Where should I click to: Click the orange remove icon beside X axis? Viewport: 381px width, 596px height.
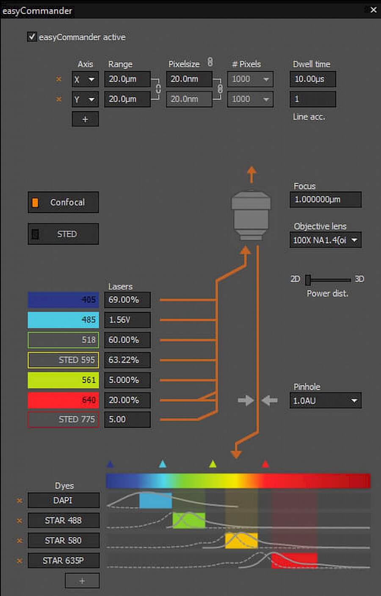coord(59,79)
